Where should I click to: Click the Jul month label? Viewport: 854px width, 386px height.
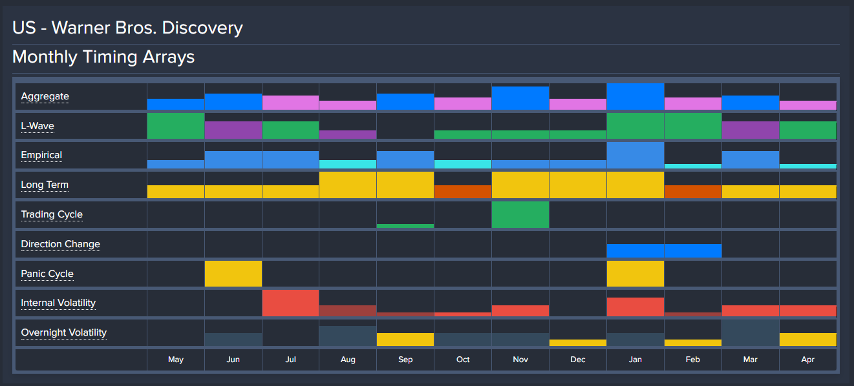[291, 360]
